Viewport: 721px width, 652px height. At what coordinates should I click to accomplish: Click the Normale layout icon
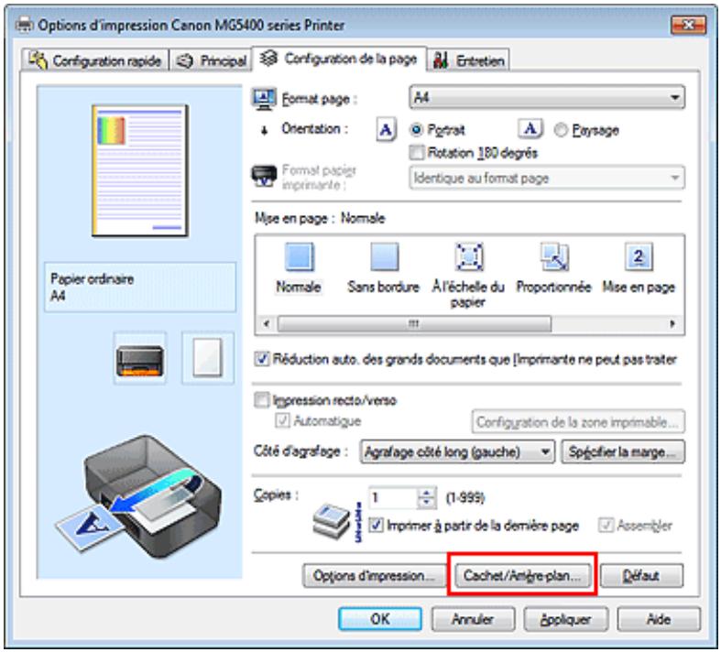(299, 256)
